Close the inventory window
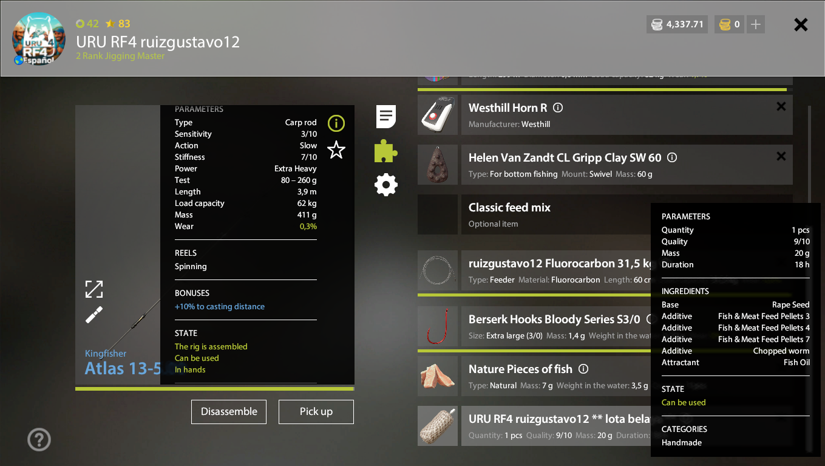This screenshot has width=825, height=466. [801, 24]
